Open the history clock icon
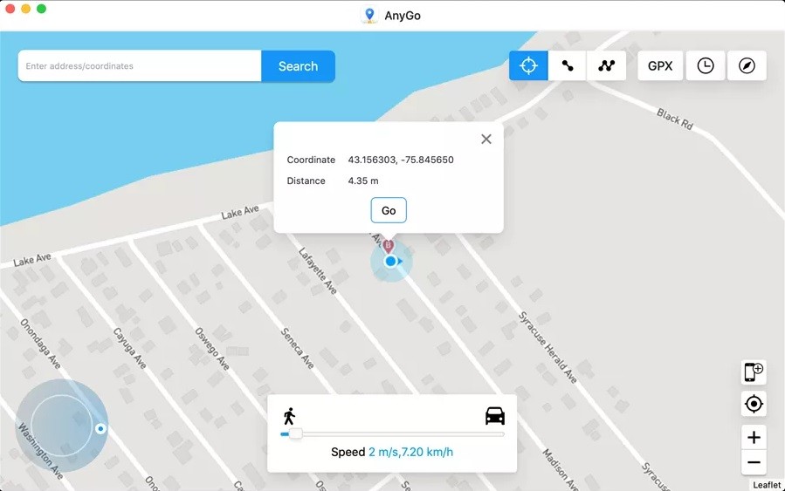Image resolution: width=785 pixels, height=491 pixels. click(706, 65)
